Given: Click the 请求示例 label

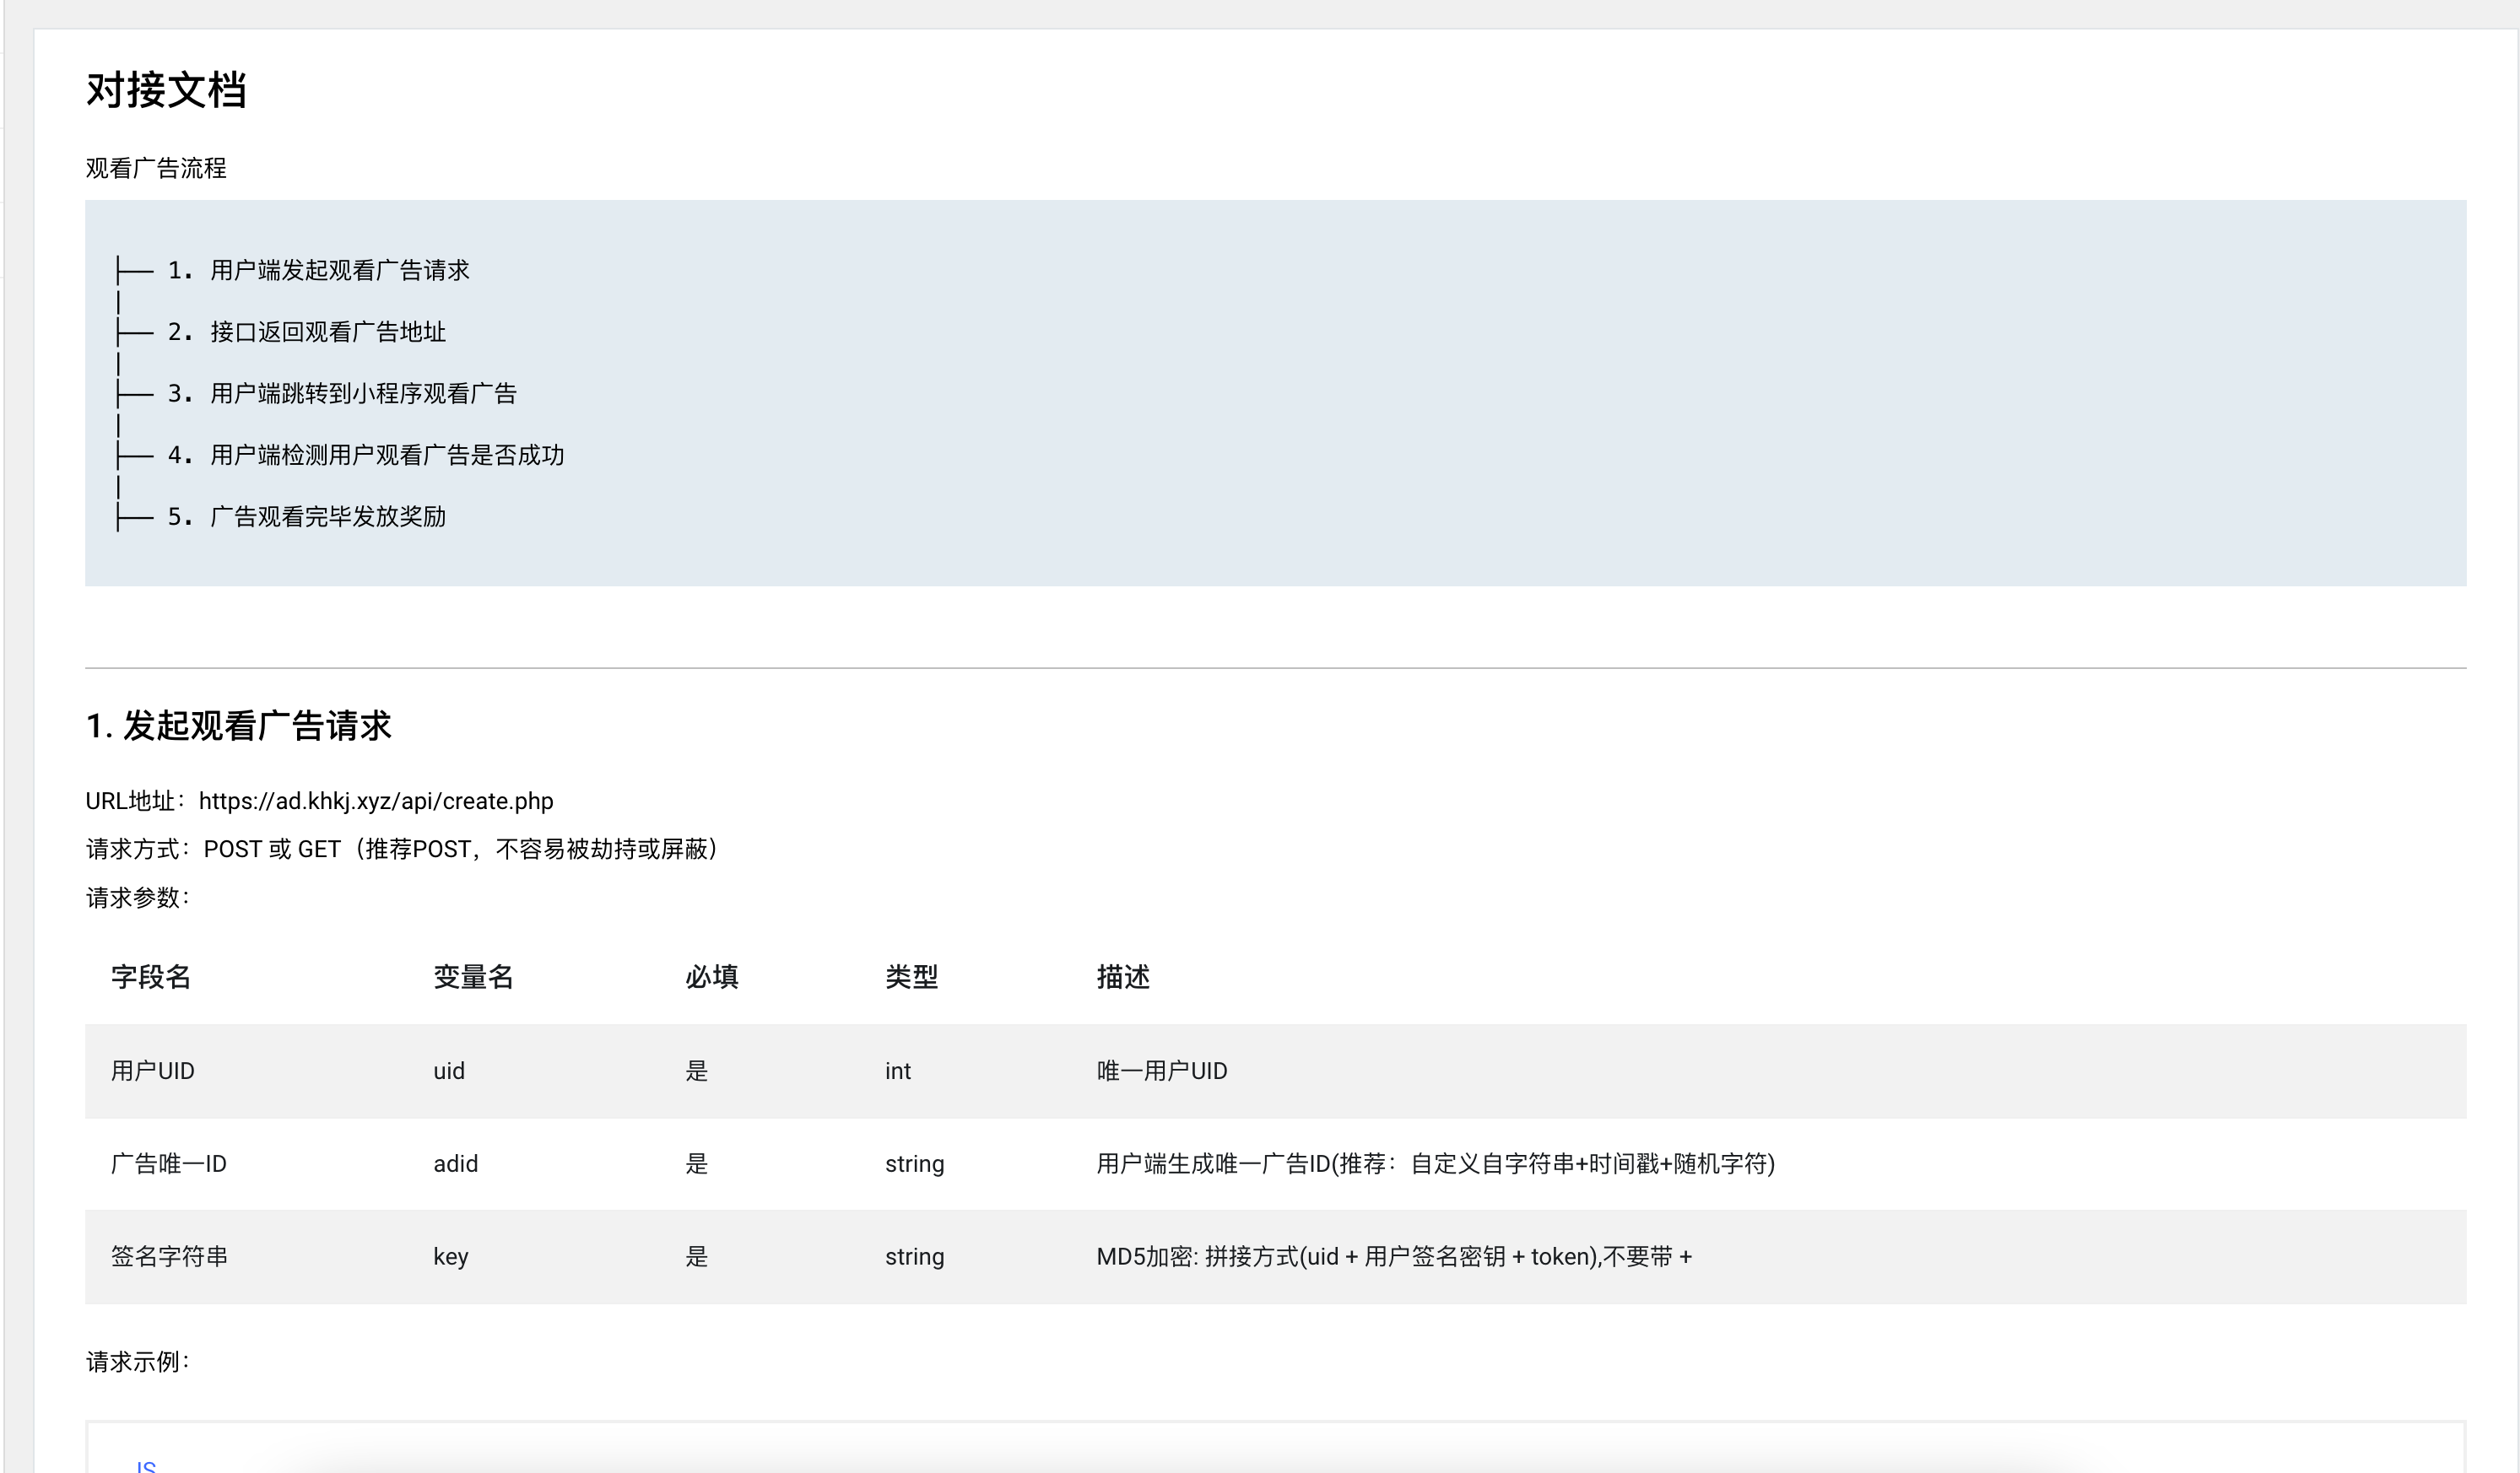Looking at the screenshot, I should (x=137, y=1362).
